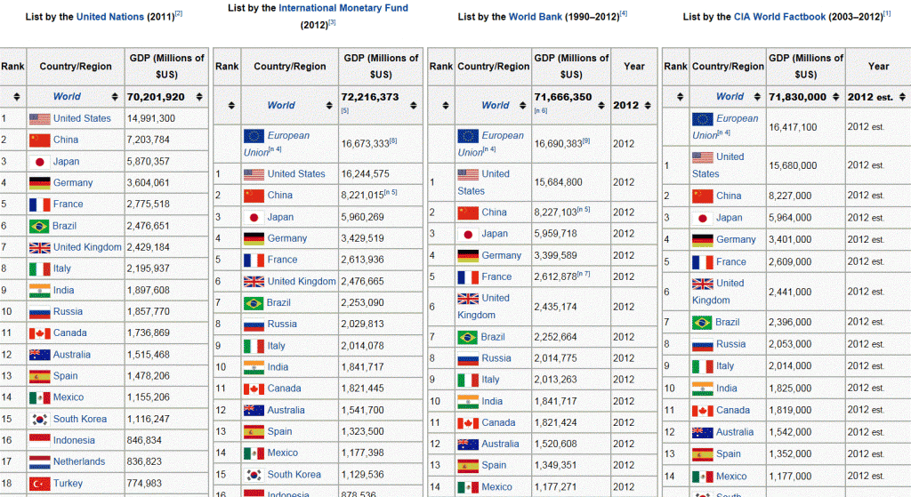Click the Netherlands flag in UN list
Viewport: 911px width, 497px height.
point(39,462)
